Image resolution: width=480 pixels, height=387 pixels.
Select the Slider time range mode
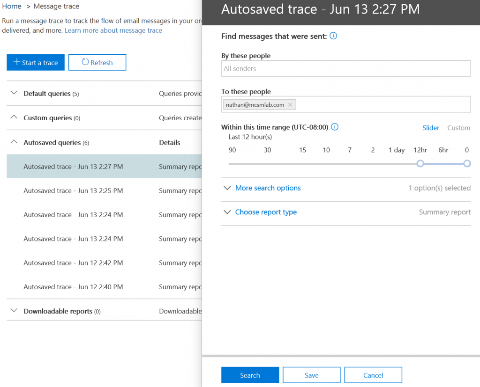point(431,128)
